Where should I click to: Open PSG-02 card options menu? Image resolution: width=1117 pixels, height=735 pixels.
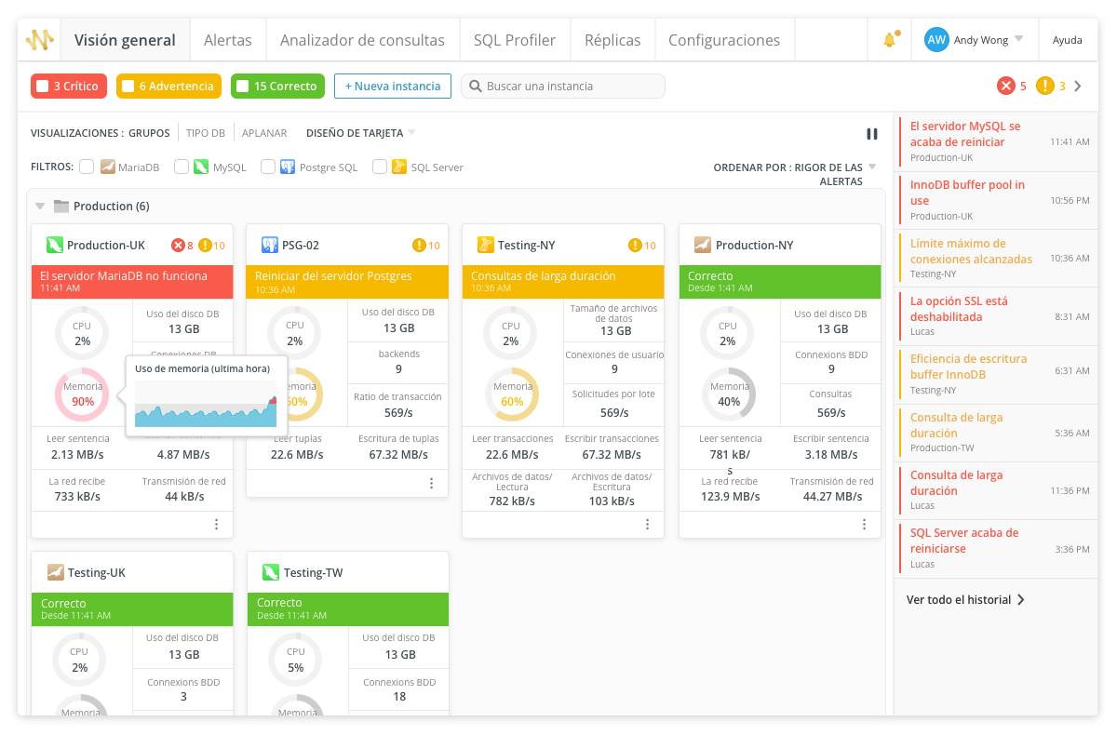point(432,484)
